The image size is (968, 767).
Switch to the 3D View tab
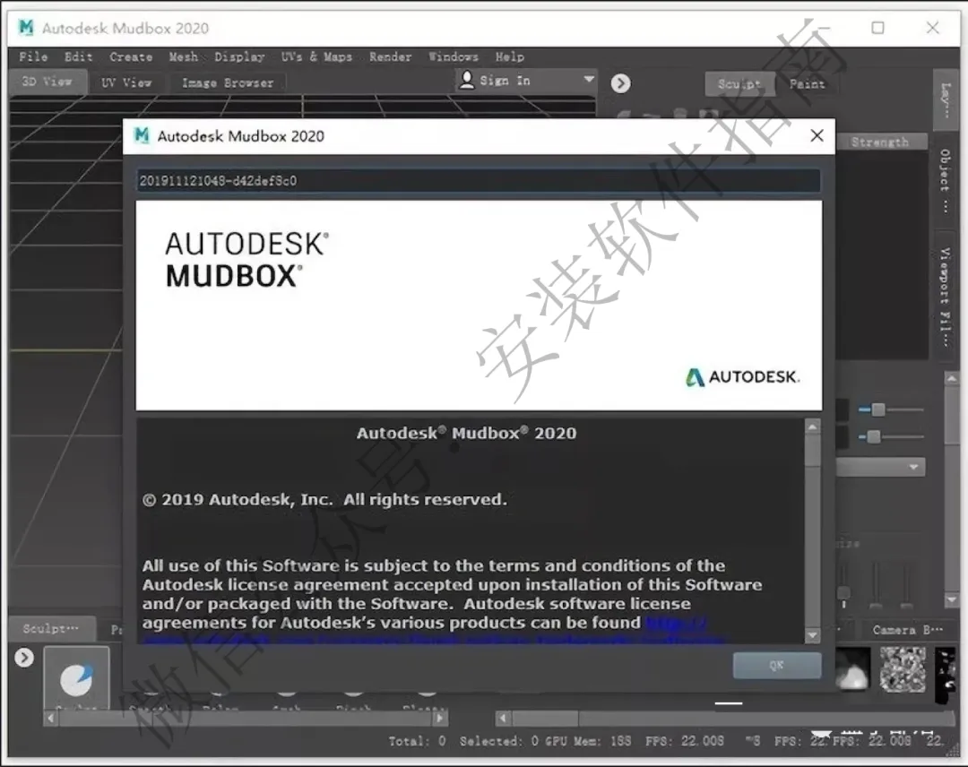pyautogui.click(x=47, y=82)
